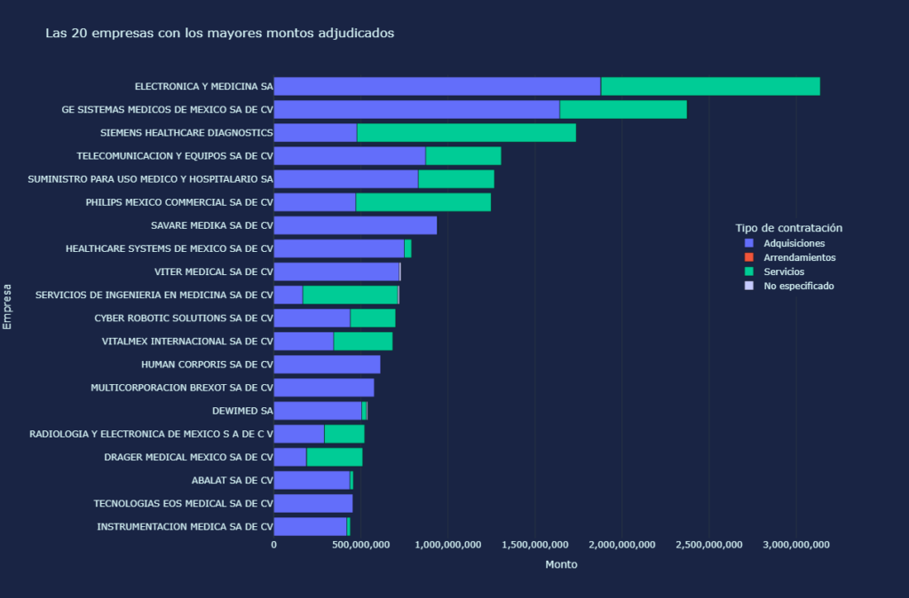This screenshot has height=598, width=909.
Task: Click the 2,500,000,000 axis tick label
Action: tap(708, 545)
